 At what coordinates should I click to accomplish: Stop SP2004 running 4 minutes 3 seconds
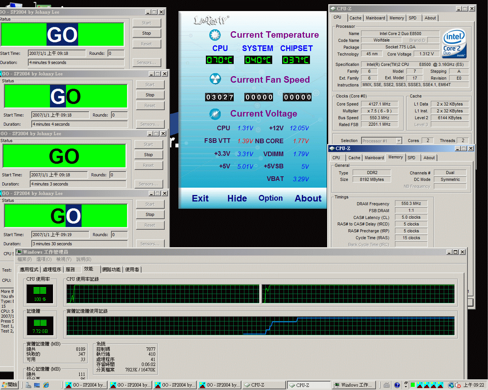tap(148, 155)
